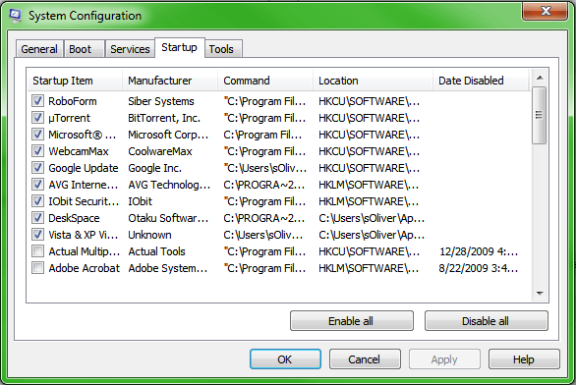The width and height of the screenshot is (576, 385).
Task: Select the Siber Systems manufacturer cell
Action: 161,101
